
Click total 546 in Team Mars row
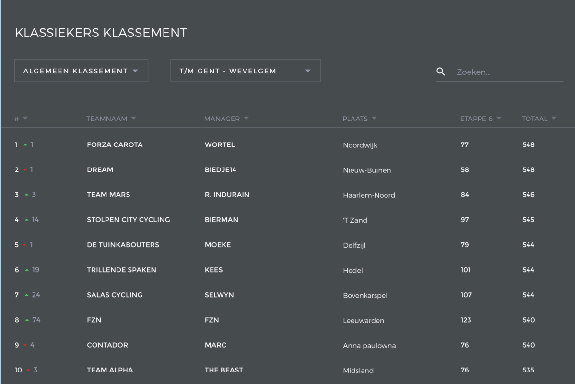(528, 194)
